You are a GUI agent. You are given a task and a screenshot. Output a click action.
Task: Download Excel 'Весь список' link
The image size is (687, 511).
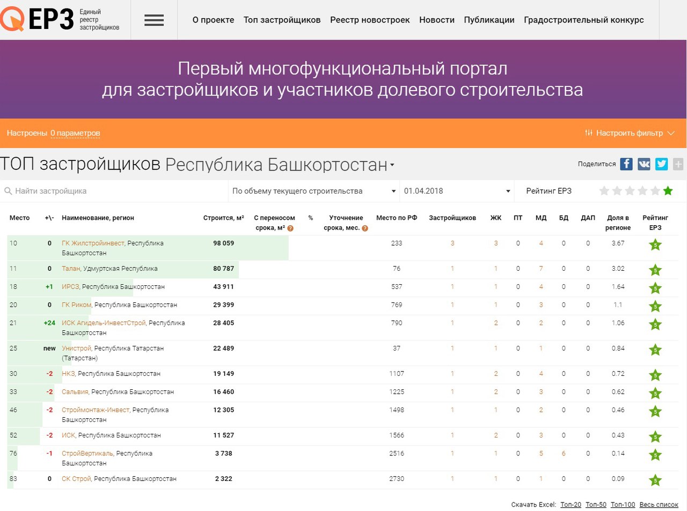659,505
